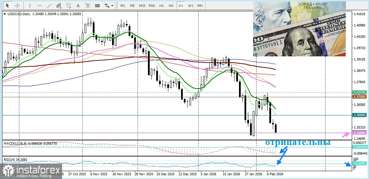
Task: Select the cursor arrow tool
Action: [7, 5]
